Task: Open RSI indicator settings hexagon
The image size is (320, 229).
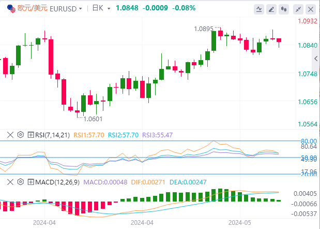Action: click(20, 135)
